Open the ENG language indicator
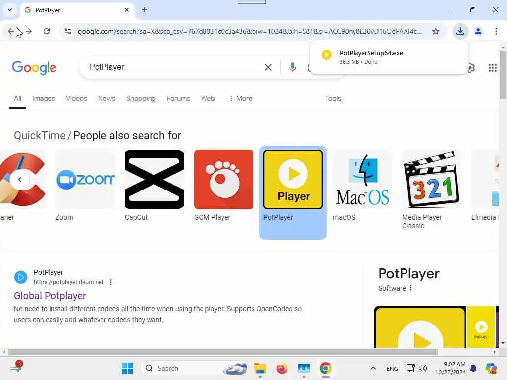507x380 pixels. (x=392, y=368)
